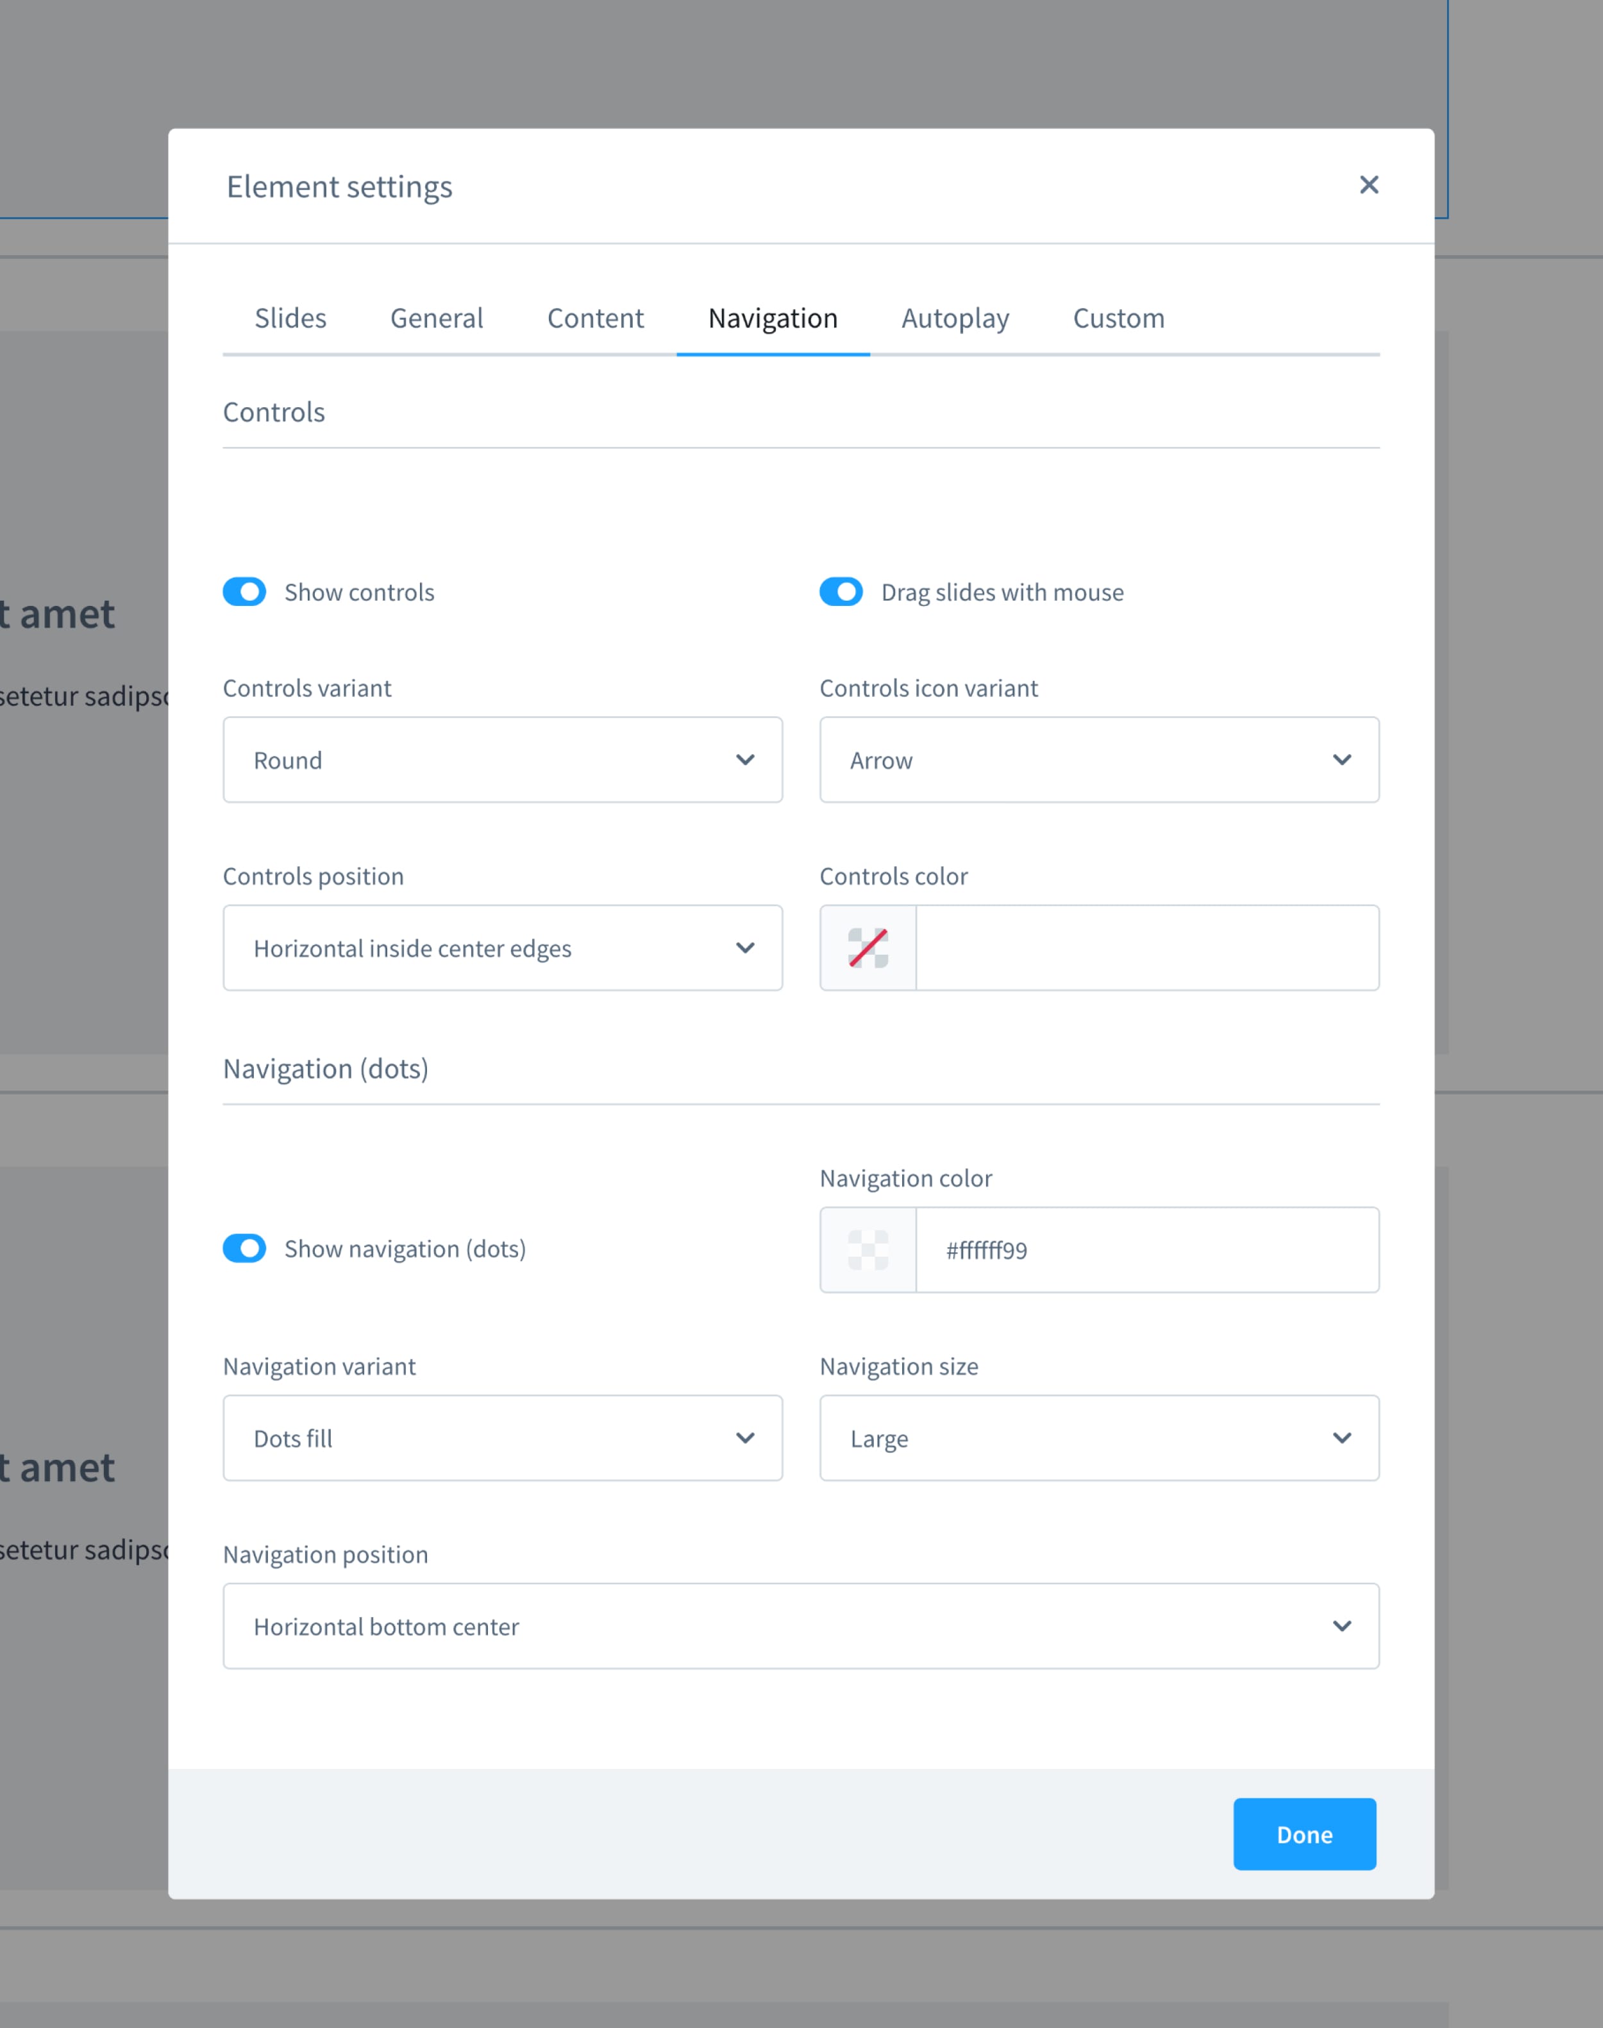Expand Navigation variant dropdown showing Dots fill
The image size is (1603, 2028).
[x=502, y=1439]
